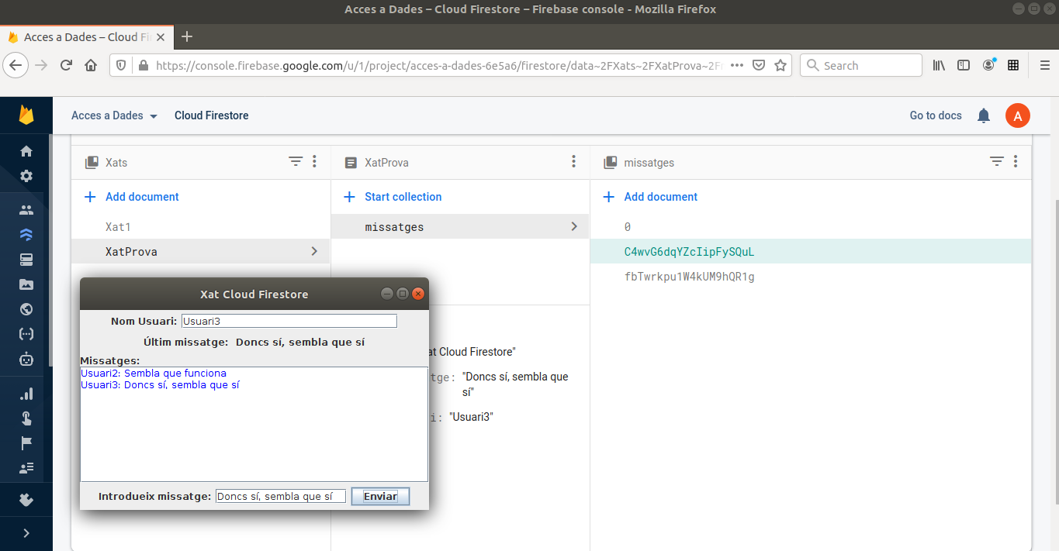This screenshot has width=1059, height=551.
Task: Open project settings gear in sidebar
Action: 26,176
